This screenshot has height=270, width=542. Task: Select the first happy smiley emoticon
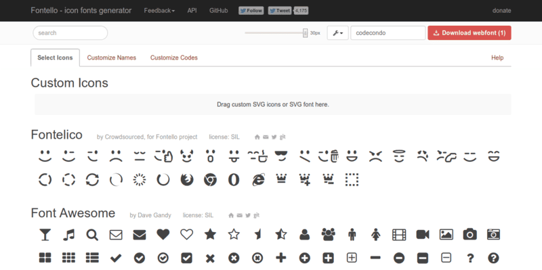coord(45,156)
